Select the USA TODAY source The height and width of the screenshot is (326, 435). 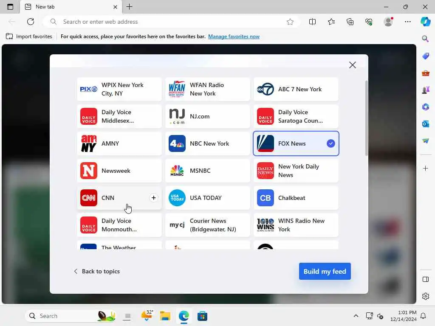(207, 198)
